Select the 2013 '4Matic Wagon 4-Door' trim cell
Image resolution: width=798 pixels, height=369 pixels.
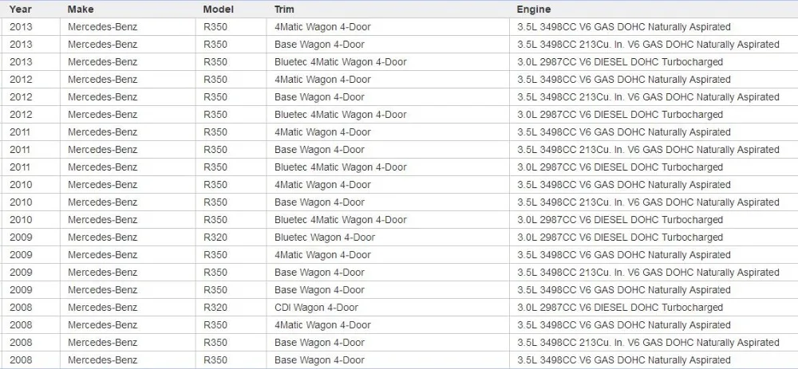388,27
